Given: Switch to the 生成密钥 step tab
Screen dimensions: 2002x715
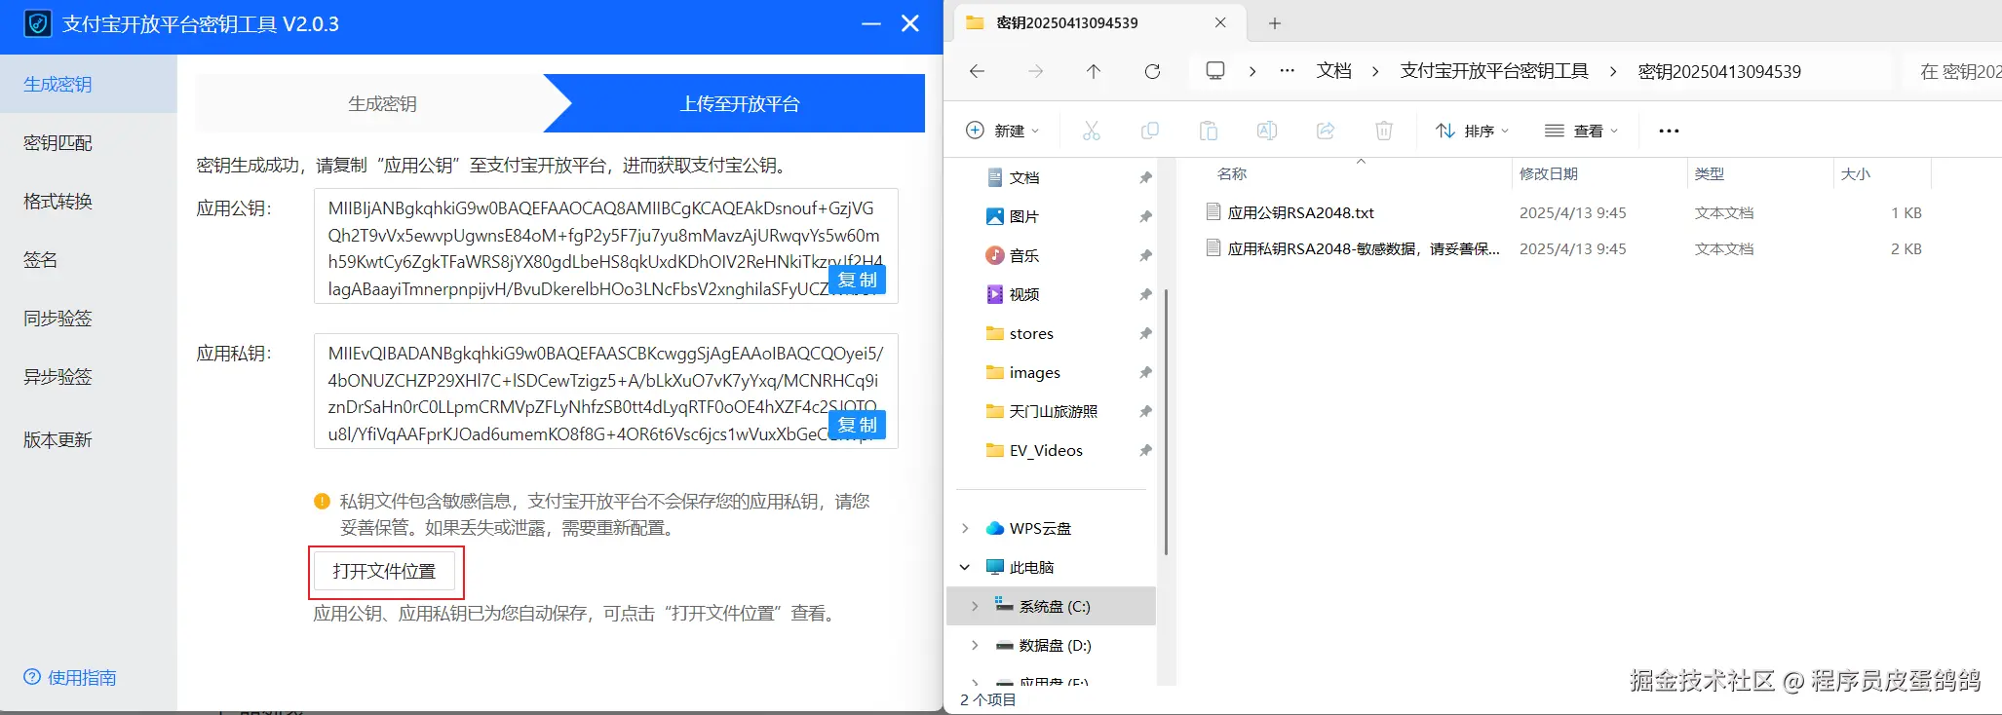Looking at the screenshot, I should pos(382,103).
